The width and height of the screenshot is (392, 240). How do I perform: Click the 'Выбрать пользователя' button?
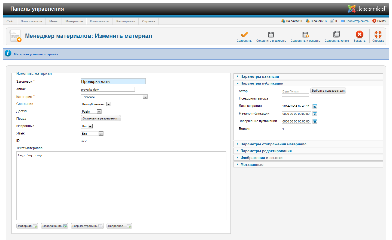click(x=328, y=91)
